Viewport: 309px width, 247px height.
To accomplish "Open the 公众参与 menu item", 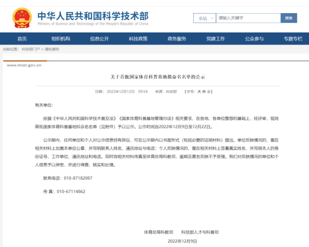I will [x=254, y=39].
